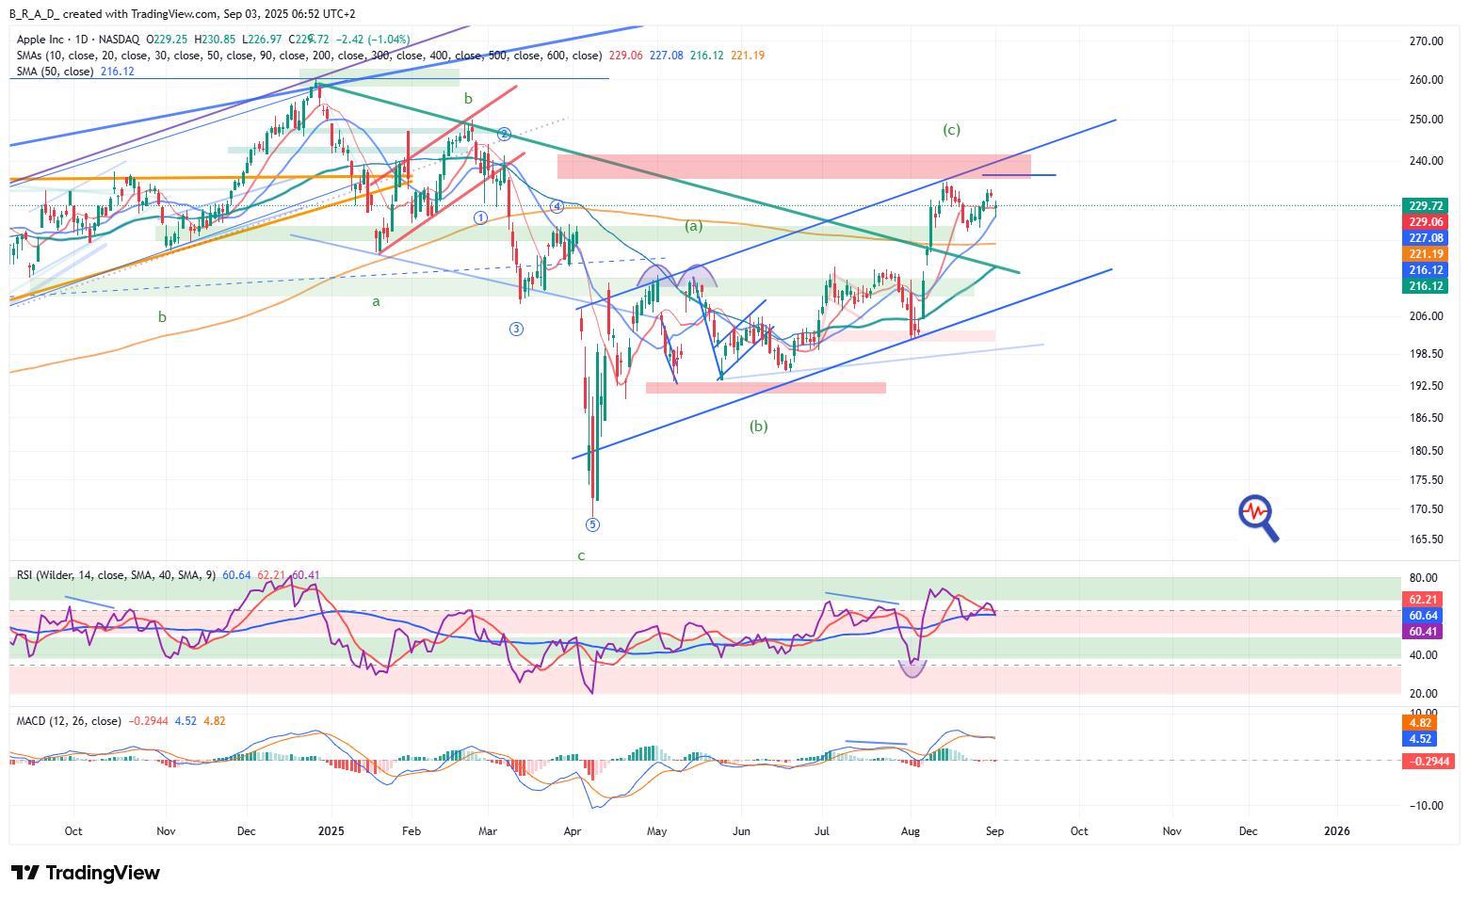Image resolution: width=1469 pixels, height=901 pixels.
Task: Select the circled wave 2 label
Action: [505, 135]
